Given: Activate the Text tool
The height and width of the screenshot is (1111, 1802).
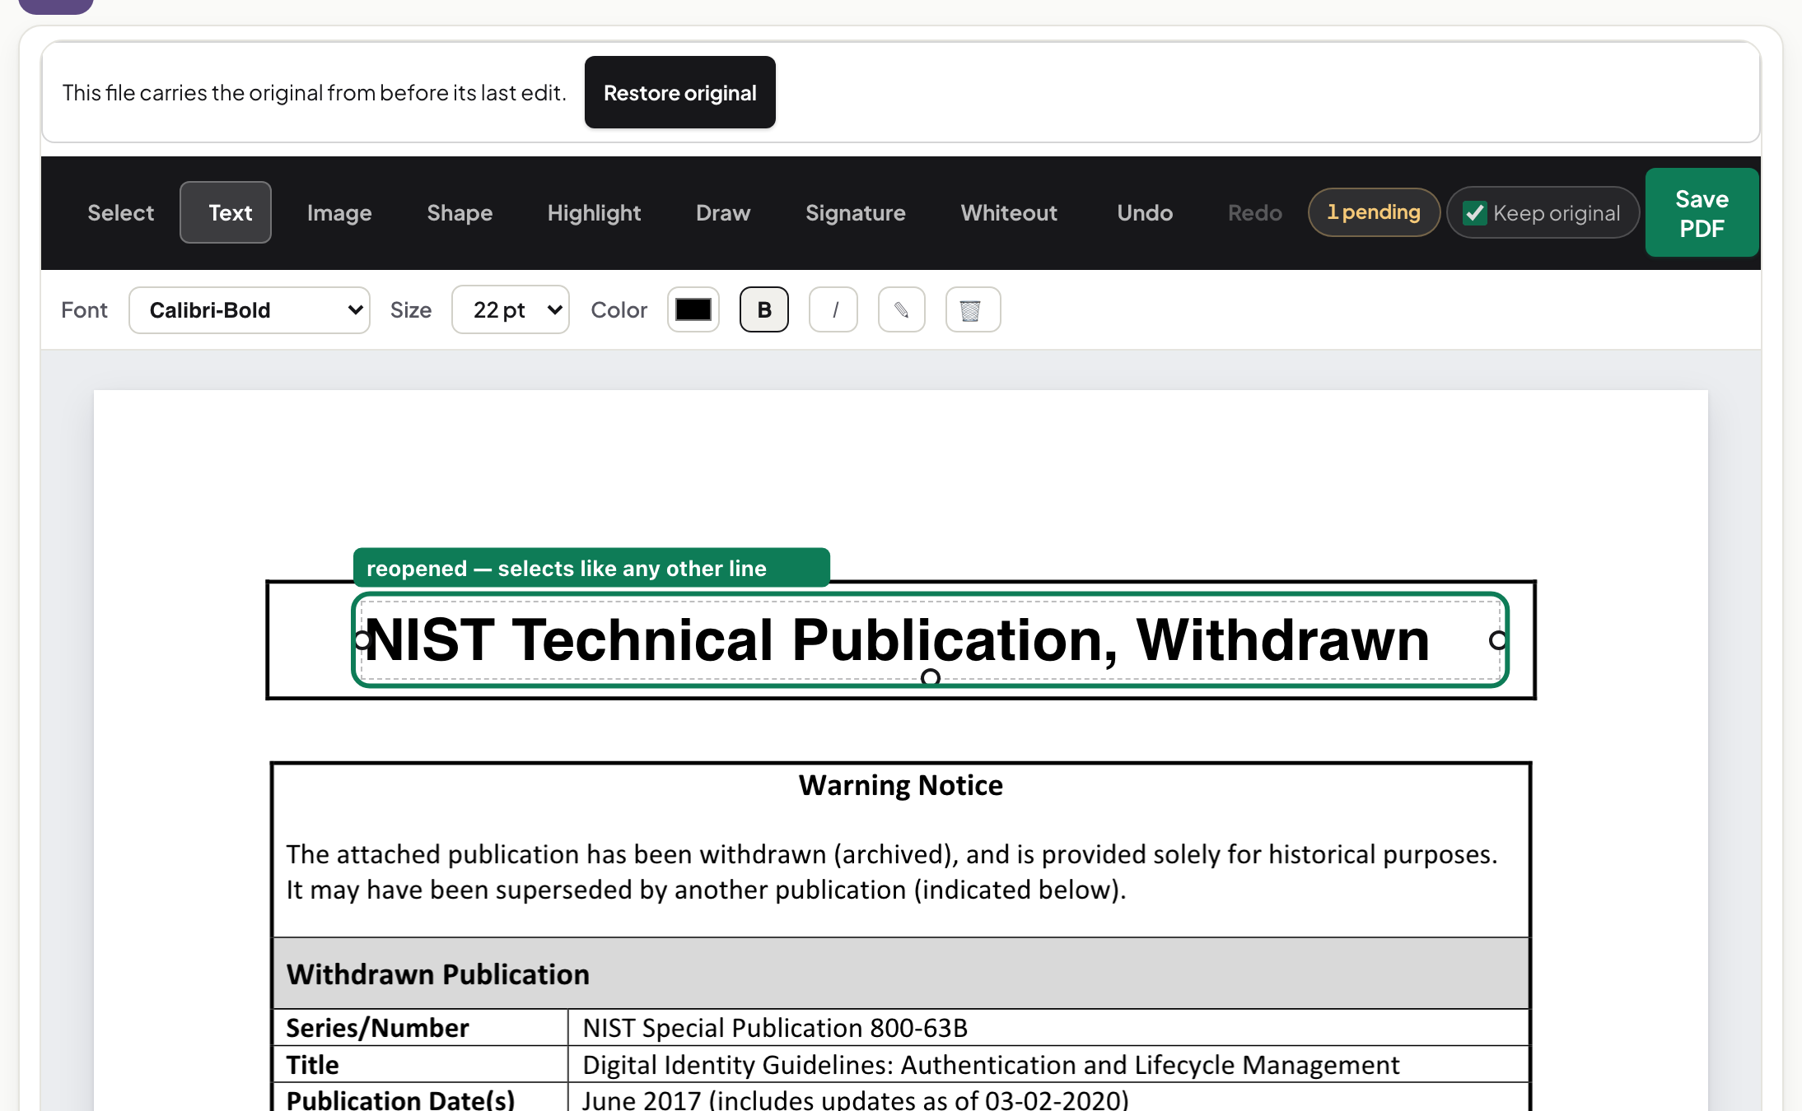Looking at the screenshot, I should 226,212.
